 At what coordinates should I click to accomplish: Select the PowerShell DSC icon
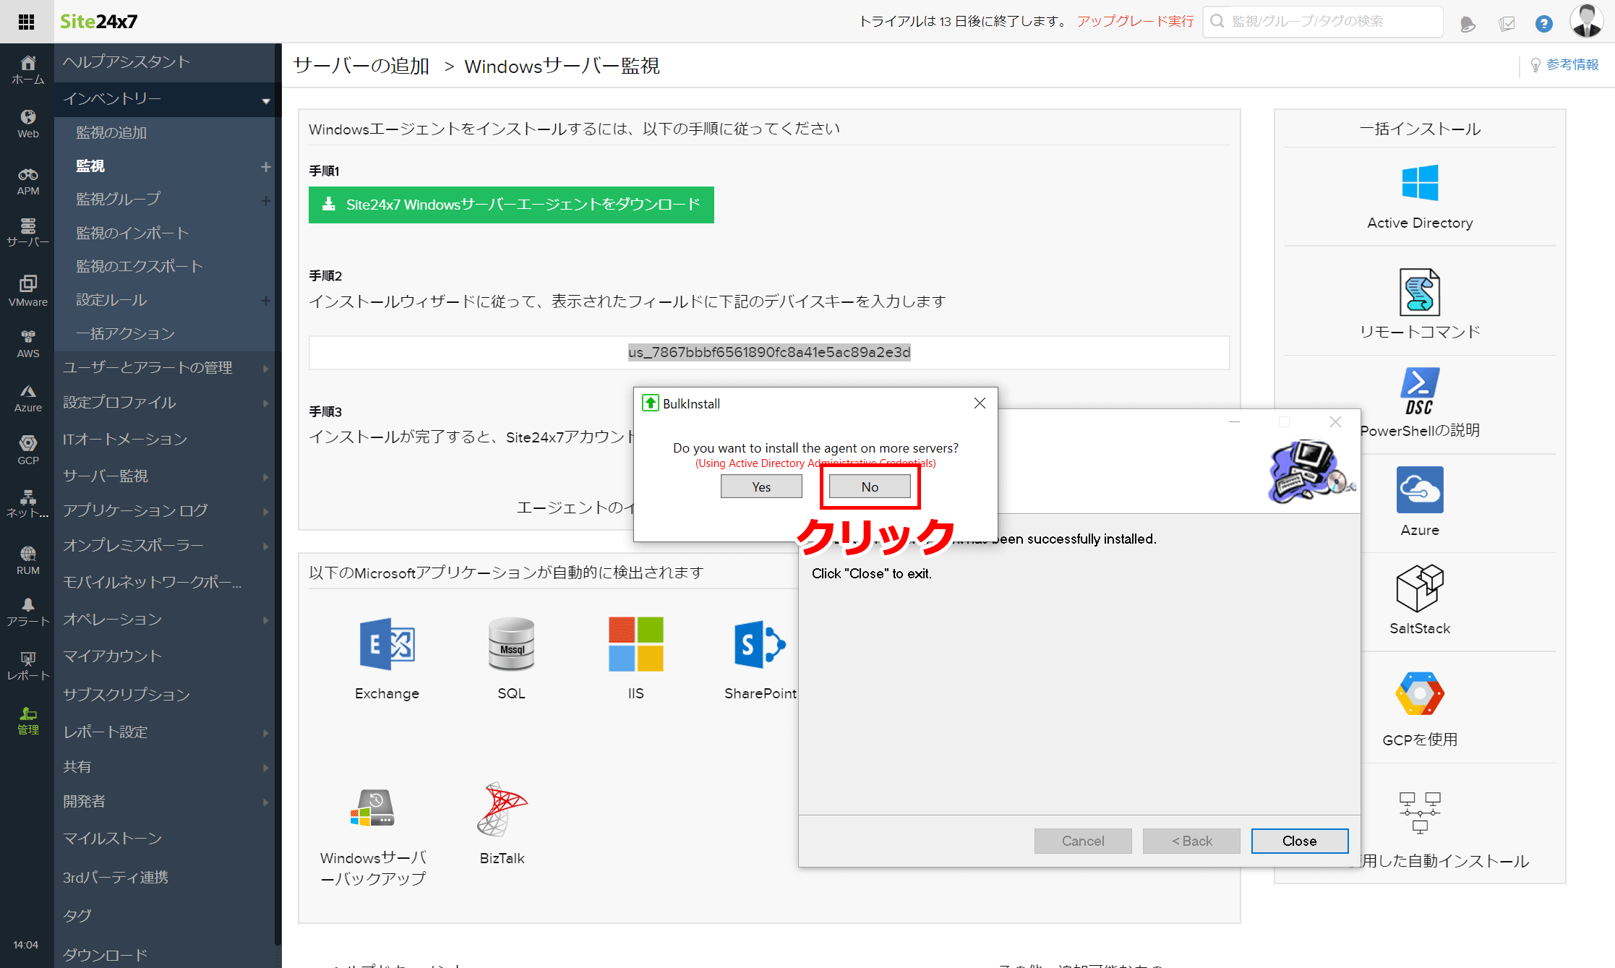pos(1420,391)
